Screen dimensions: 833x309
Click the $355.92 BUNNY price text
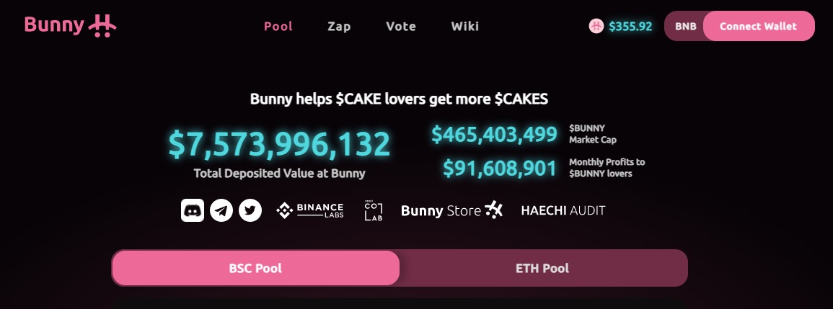(x=630, y=26)
